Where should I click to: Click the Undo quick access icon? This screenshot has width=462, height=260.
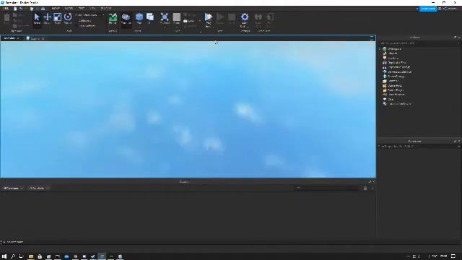21,9
